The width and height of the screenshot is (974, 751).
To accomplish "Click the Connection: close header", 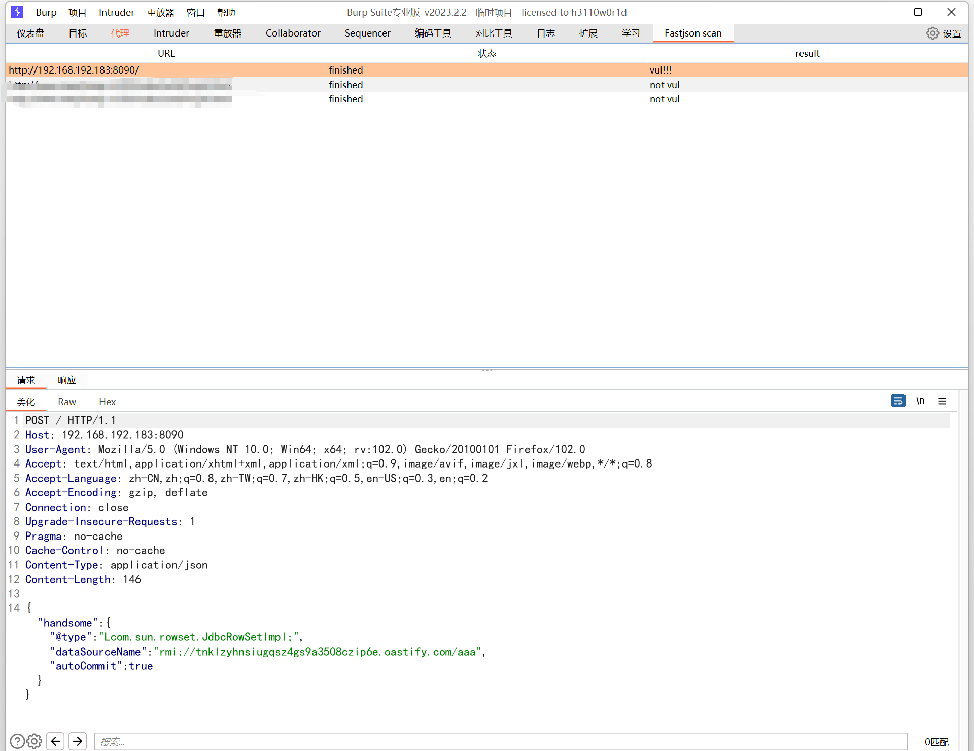I will click(77, 507).
